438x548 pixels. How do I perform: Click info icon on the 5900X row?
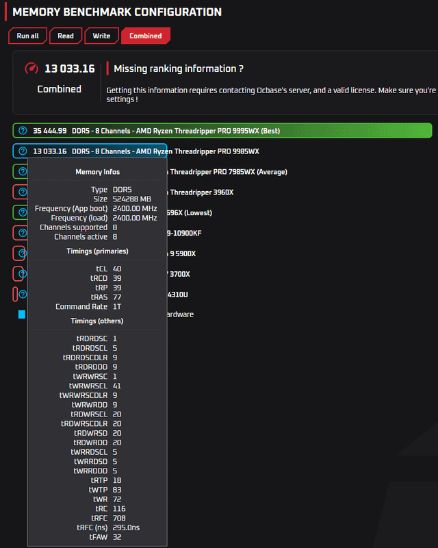pyautogui.click(x=22, y=253)
